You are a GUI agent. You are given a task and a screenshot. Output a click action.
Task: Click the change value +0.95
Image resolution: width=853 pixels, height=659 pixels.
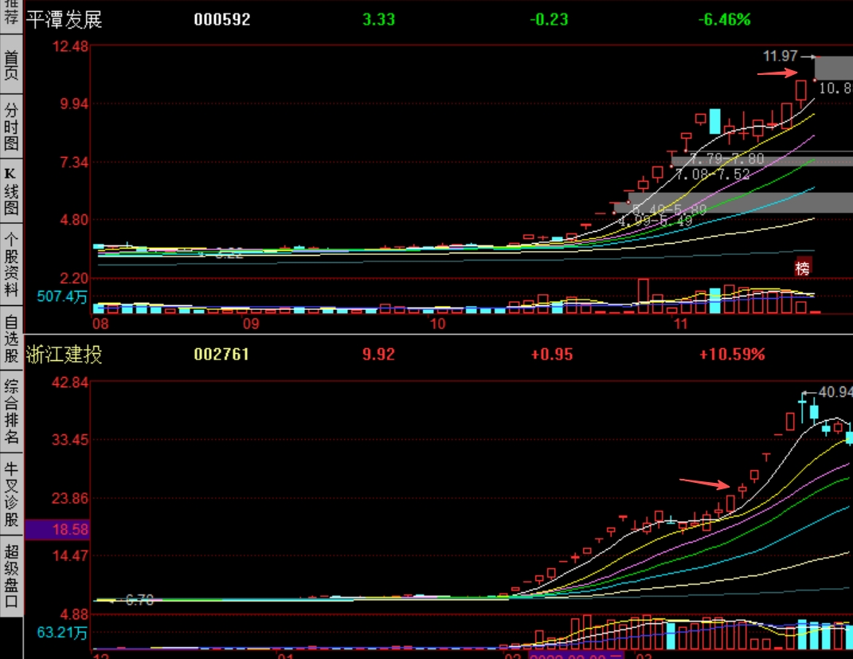pos(552,355)
